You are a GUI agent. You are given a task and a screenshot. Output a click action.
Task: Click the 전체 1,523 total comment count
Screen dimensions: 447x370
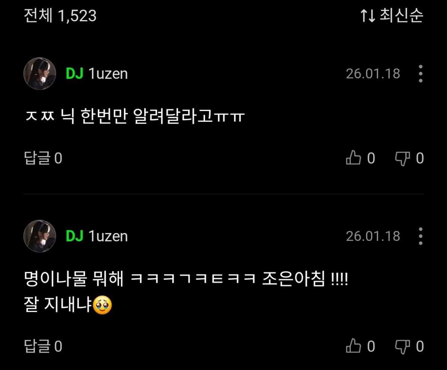pos(60,16)
